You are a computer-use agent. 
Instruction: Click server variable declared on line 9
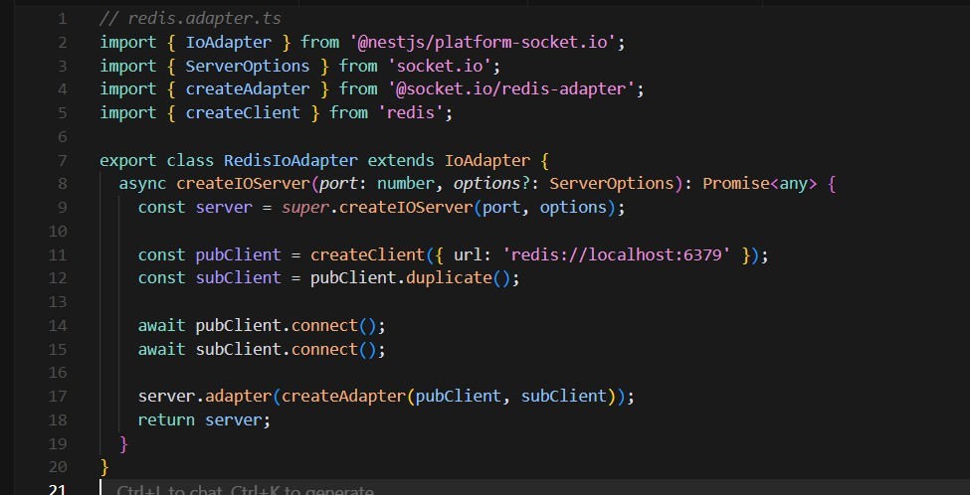(224, 208)
